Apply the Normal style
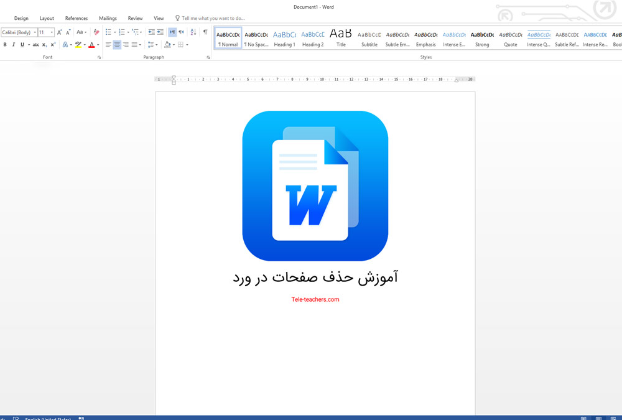This screenshot has width=622, height=420. (228, 39)
